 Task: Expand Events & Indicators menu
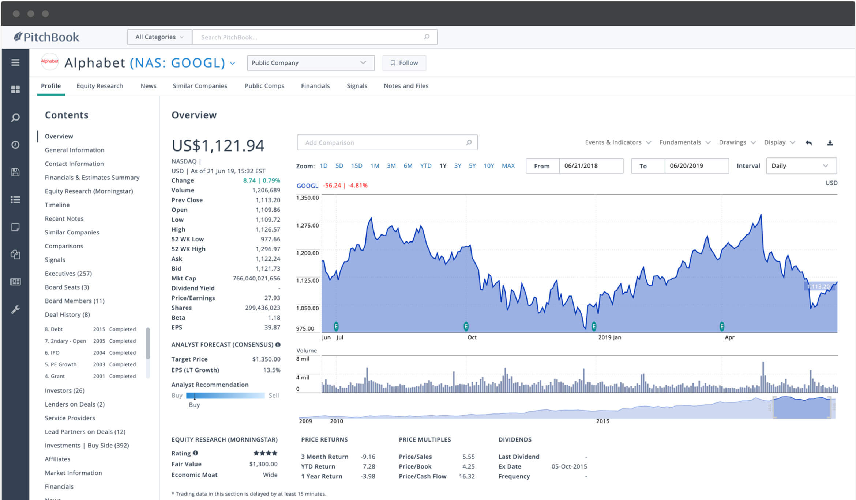(617, 142)
